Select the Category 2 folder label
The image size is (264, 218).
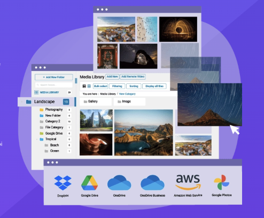[52, 121]
